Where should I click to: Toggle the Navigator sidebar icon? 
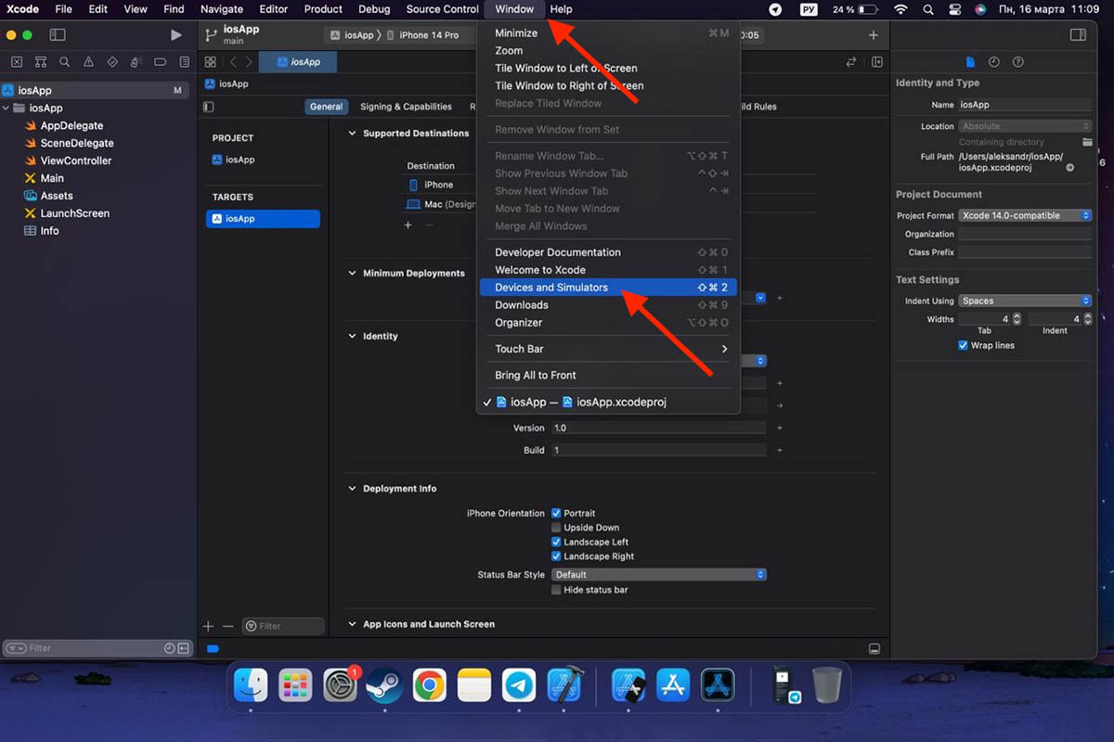tap(58, 35)
